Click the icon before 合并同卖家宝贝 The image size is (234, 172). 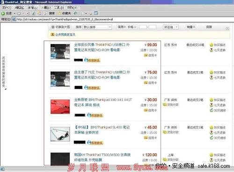click(x=52, y=35)
